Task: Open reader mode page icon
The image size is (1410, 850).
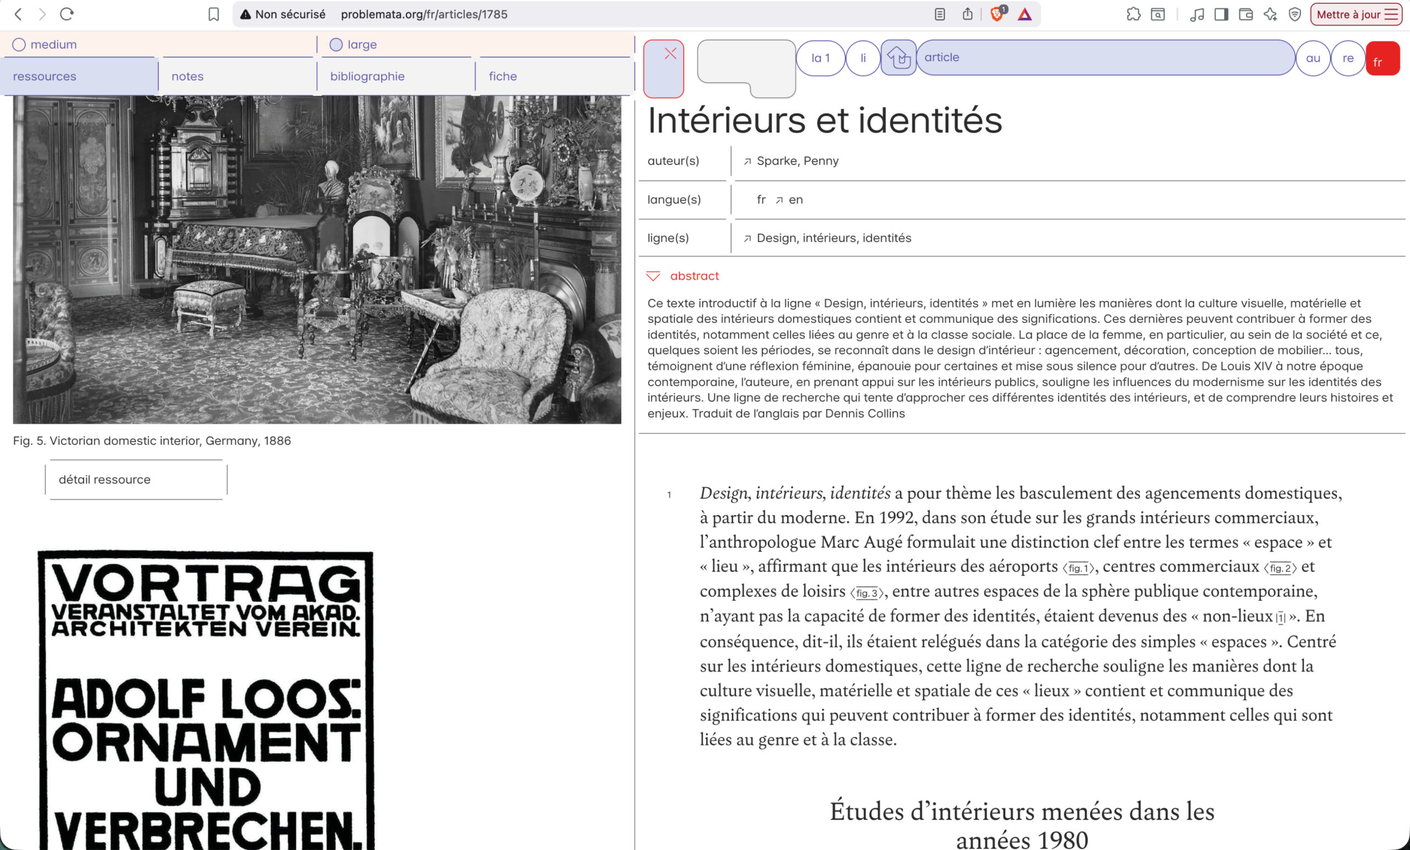Action: click(940, 14)
